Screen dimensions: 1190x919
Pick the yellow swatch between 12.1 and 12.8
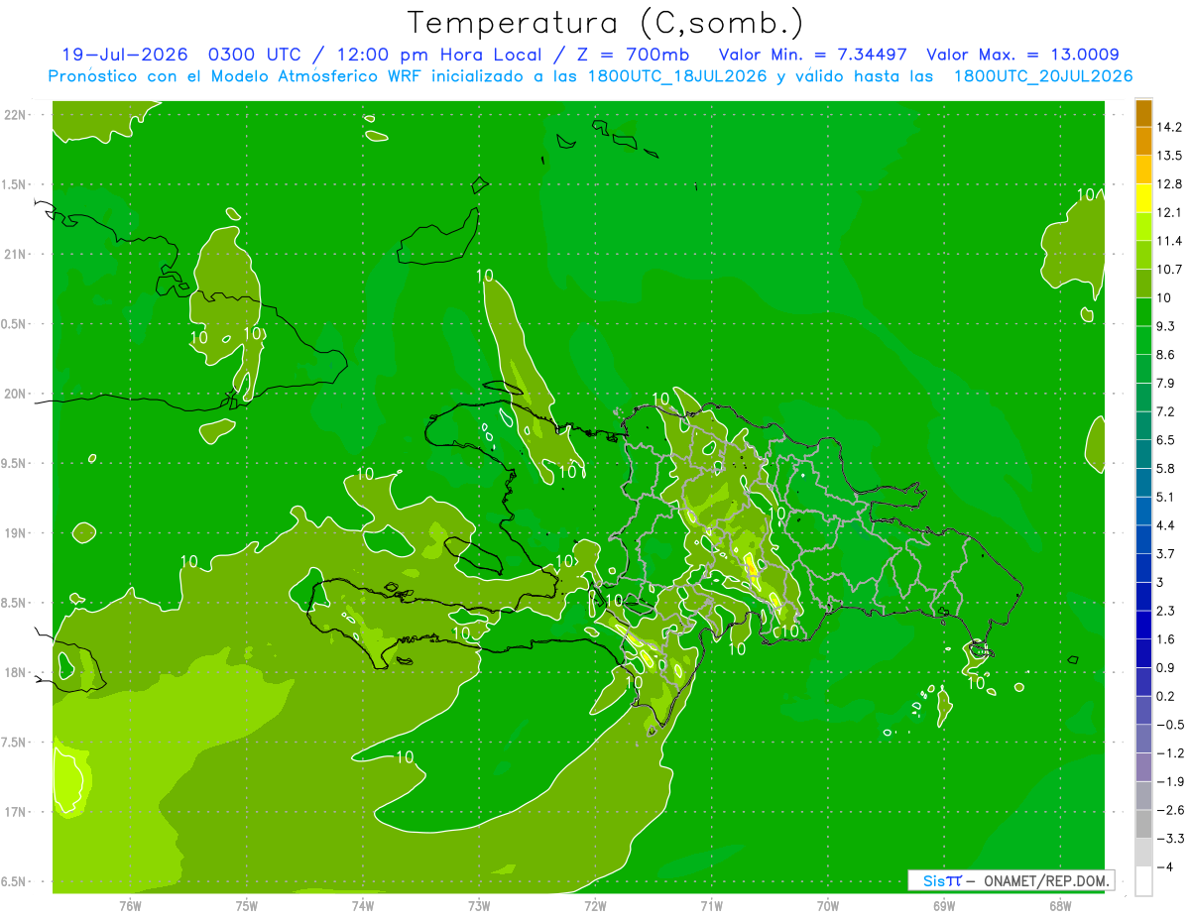pos(1143,198)
